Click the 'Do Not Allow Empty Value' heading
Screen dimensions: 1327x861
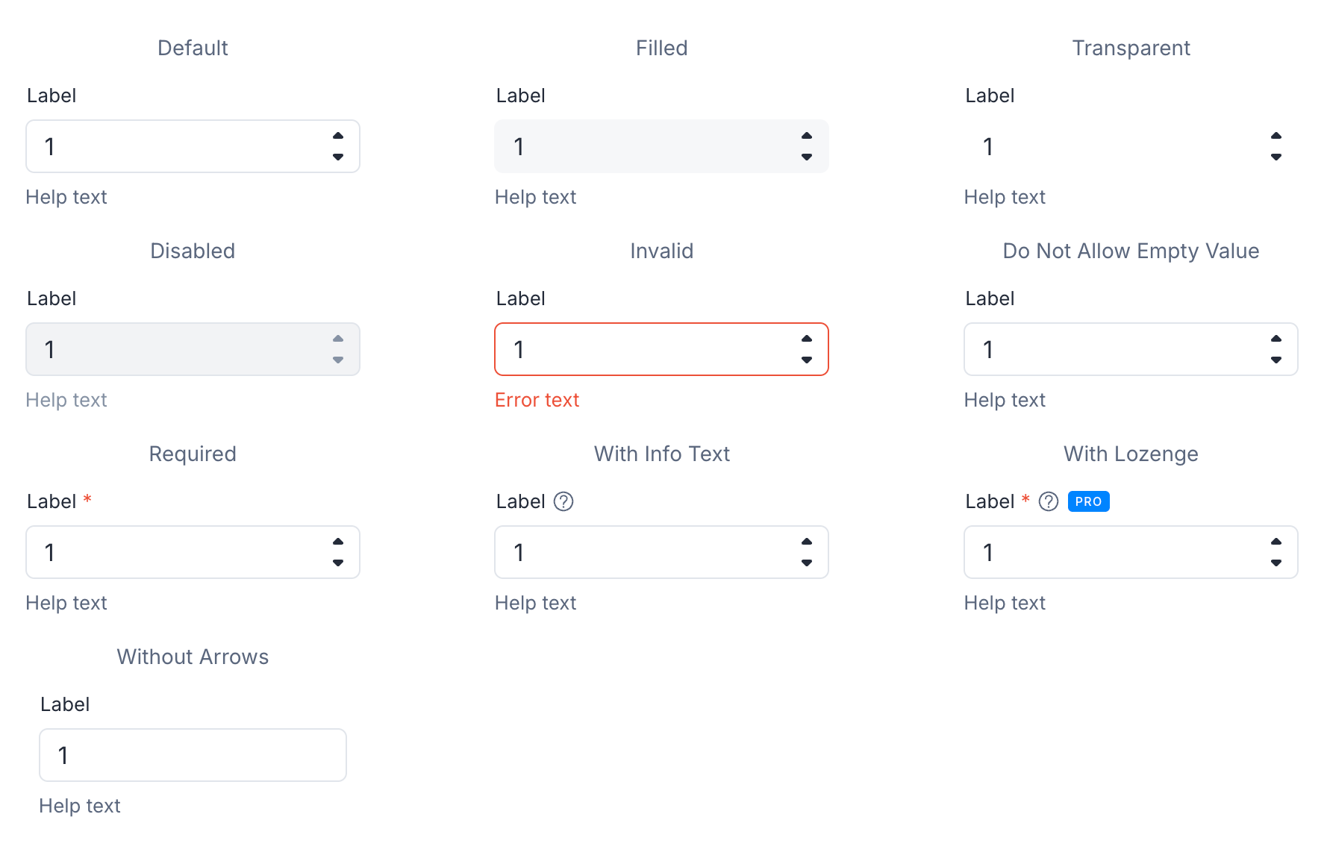pyautogui.click(x=1131, y=251)
